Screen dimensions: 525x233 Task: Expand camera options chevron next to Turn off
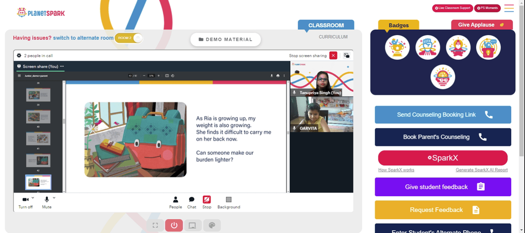point(33,198)
